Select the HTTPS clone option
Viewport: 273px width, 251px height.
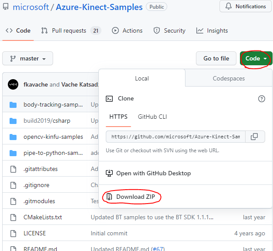118,117
